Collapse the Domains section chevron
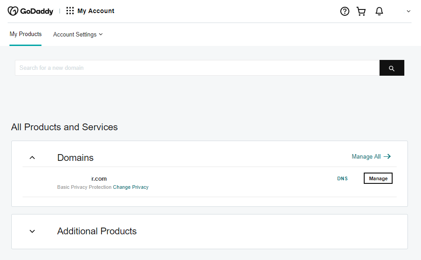421x260 pixels. pyautogui.click(x=32, y=158)
